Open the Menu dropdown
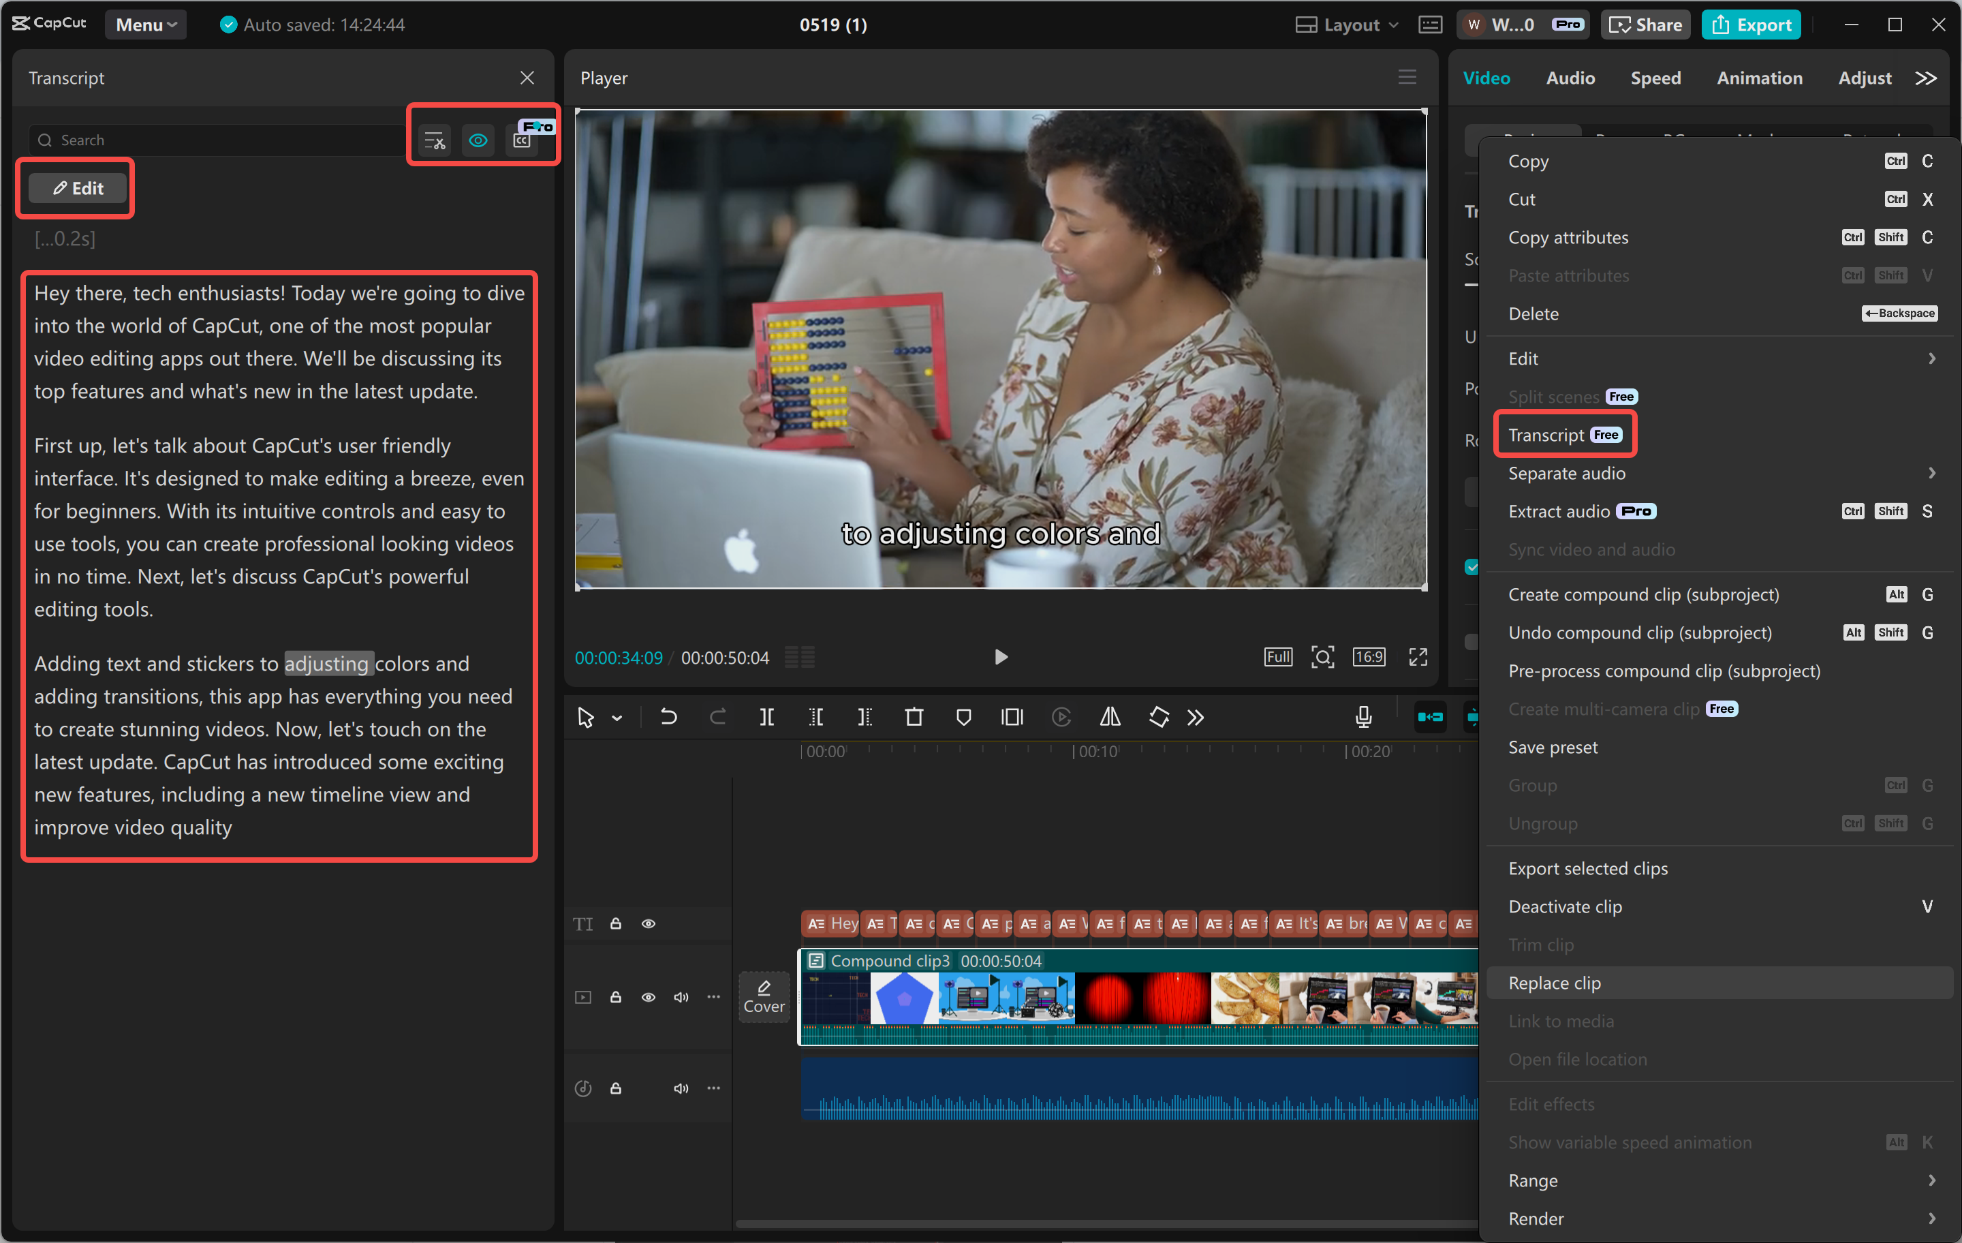The image size is (1962, 1243). coord(145,25)
